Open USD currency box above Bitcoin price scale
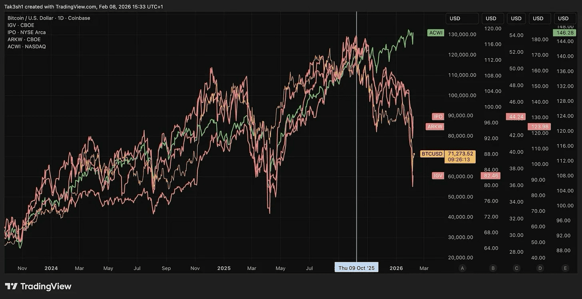The image size is (582, 299). pyautogui.click(x=462, y=18)
